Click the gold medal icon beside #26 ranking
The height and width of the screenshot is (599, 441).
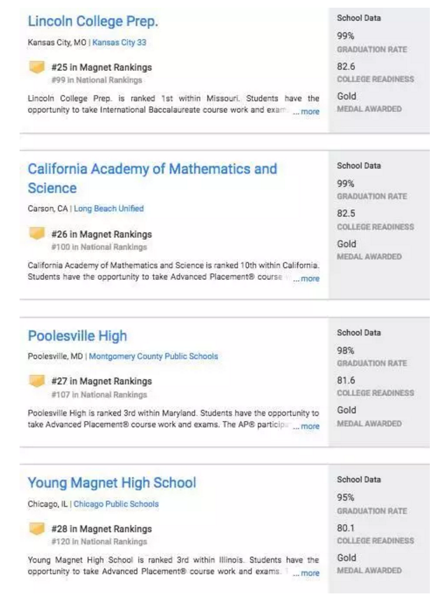coord(36,234)
